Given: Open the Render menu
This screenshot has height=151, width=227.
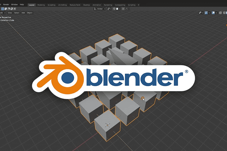Looking at the screenshot, I should click(x=6, y=5).
